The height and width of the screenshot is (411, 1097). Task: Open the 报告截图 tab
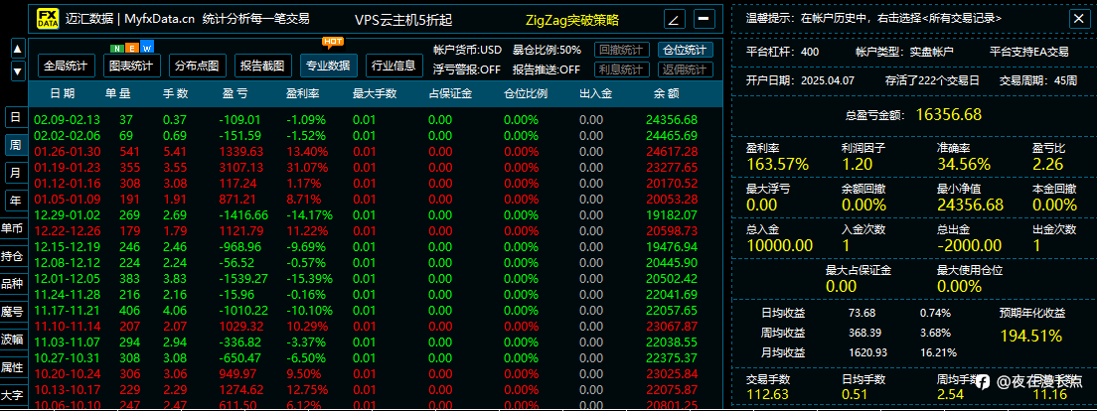click(262, 66)
